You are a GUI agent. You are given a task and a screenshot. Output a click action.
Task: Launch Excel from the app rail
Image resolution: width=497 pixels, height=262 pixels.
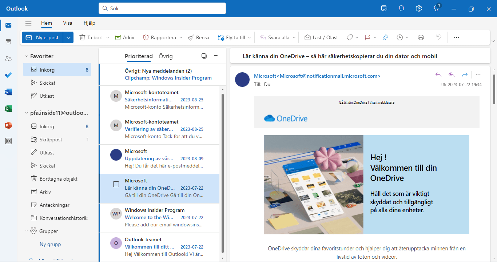pos(8,109)
